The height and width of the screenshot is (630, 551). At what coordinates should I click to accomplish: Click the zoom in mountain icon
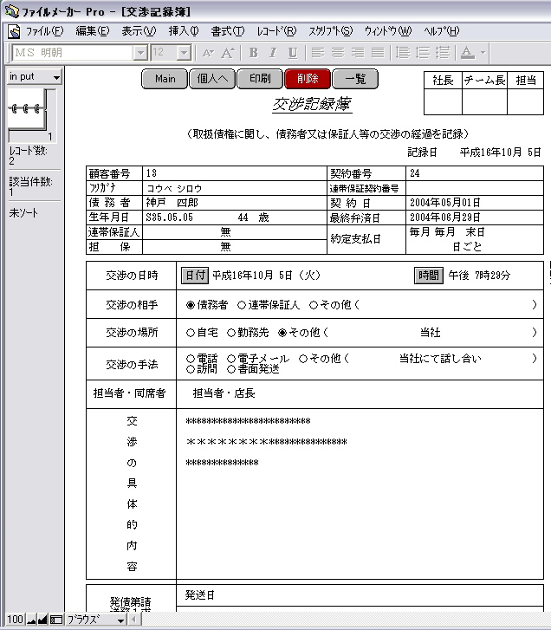(x=42, y=620)
